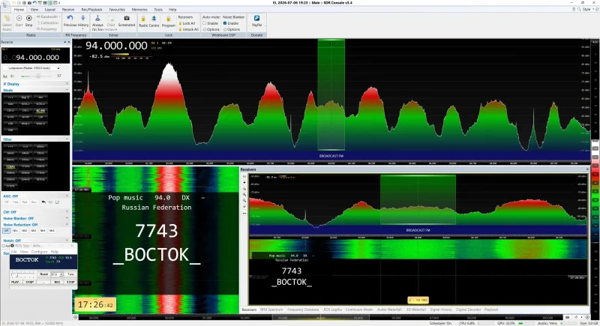Viewport: 600px width, 326px height.
Task: Click the green tuning passband in main spectrum
Action: click(x=331, y=94)
